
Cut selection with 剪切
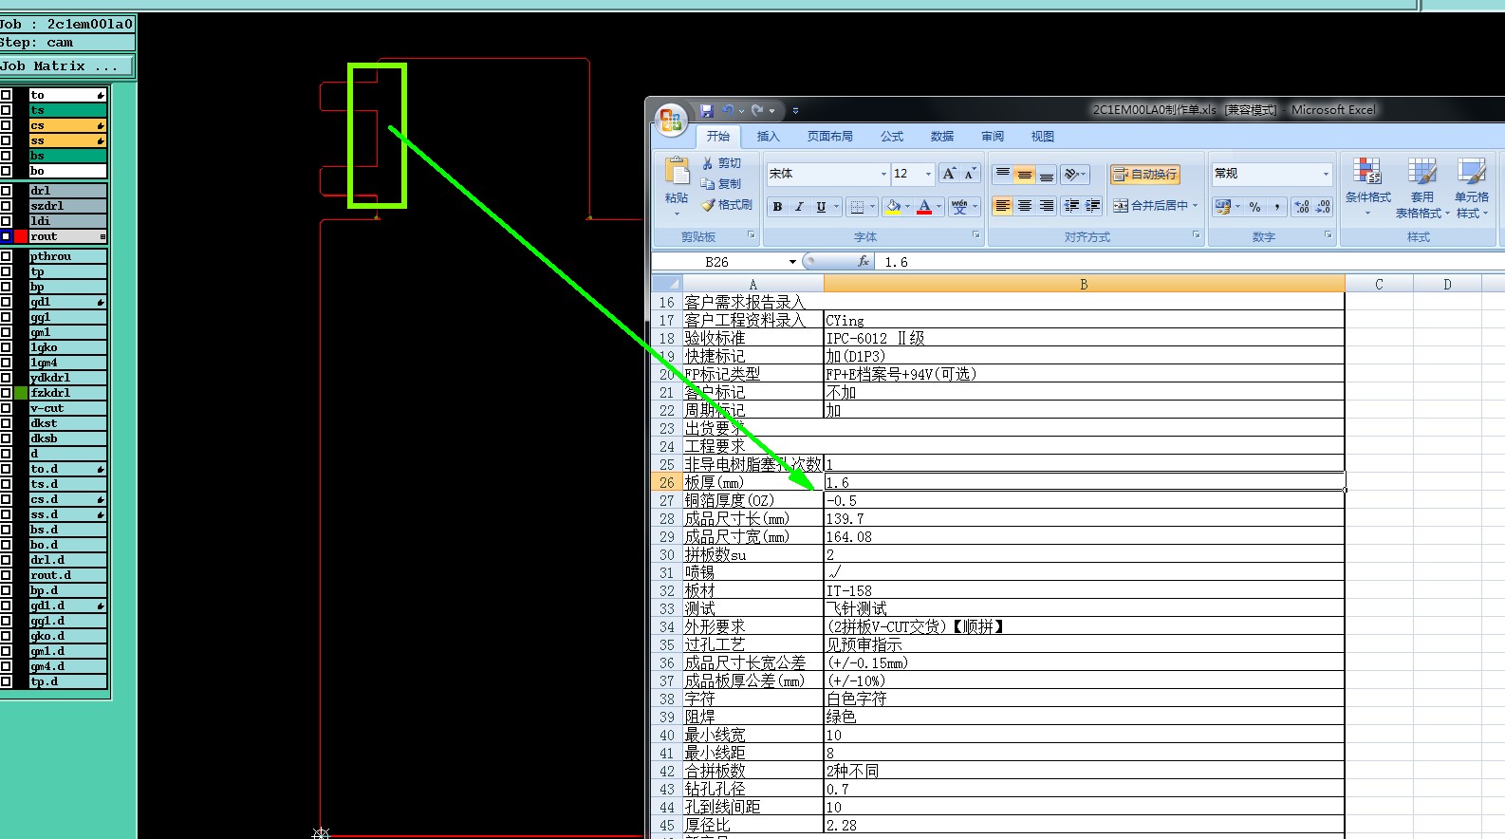coord(722,163)
